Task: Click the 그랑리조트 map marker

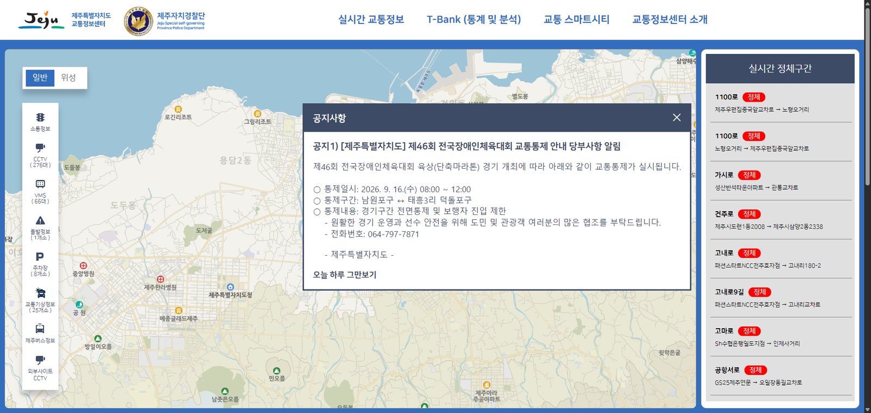Action: pos(257,114)
